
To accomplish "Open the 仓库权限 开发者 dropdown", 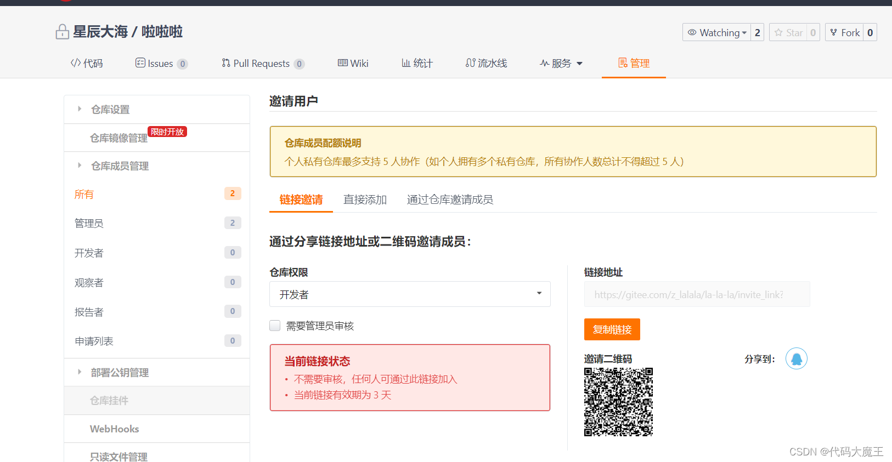I will click(410, 294).
